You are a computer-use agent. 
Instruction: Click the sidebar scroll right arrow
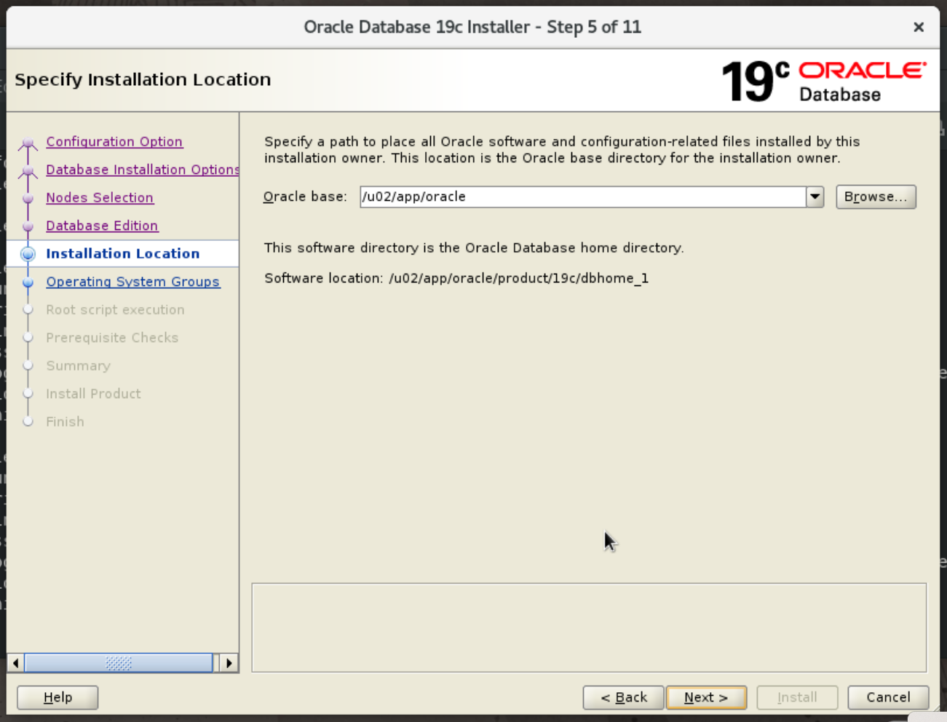[x=229, y=663]
